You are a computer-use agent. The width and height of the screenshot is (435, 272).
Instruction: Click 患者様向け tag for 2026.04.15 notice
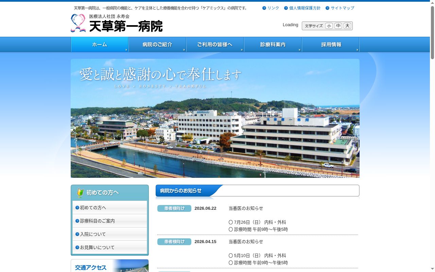click(174, 242)
